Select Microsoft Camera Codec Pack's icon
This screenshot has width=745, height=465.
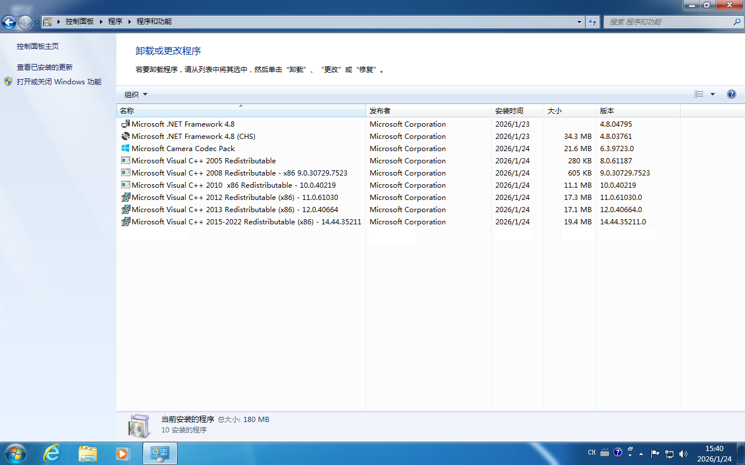125,148
